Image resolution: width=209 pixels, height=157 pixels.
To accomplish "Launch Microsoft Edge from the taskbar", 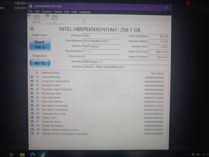I will [32, 155].
